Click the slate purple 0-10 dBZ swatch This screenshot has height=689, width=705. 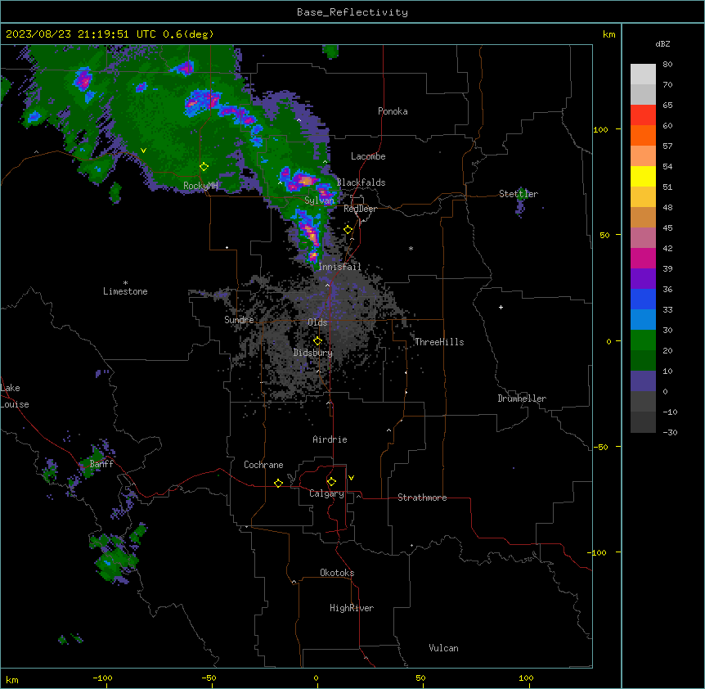tap(643, 381)
